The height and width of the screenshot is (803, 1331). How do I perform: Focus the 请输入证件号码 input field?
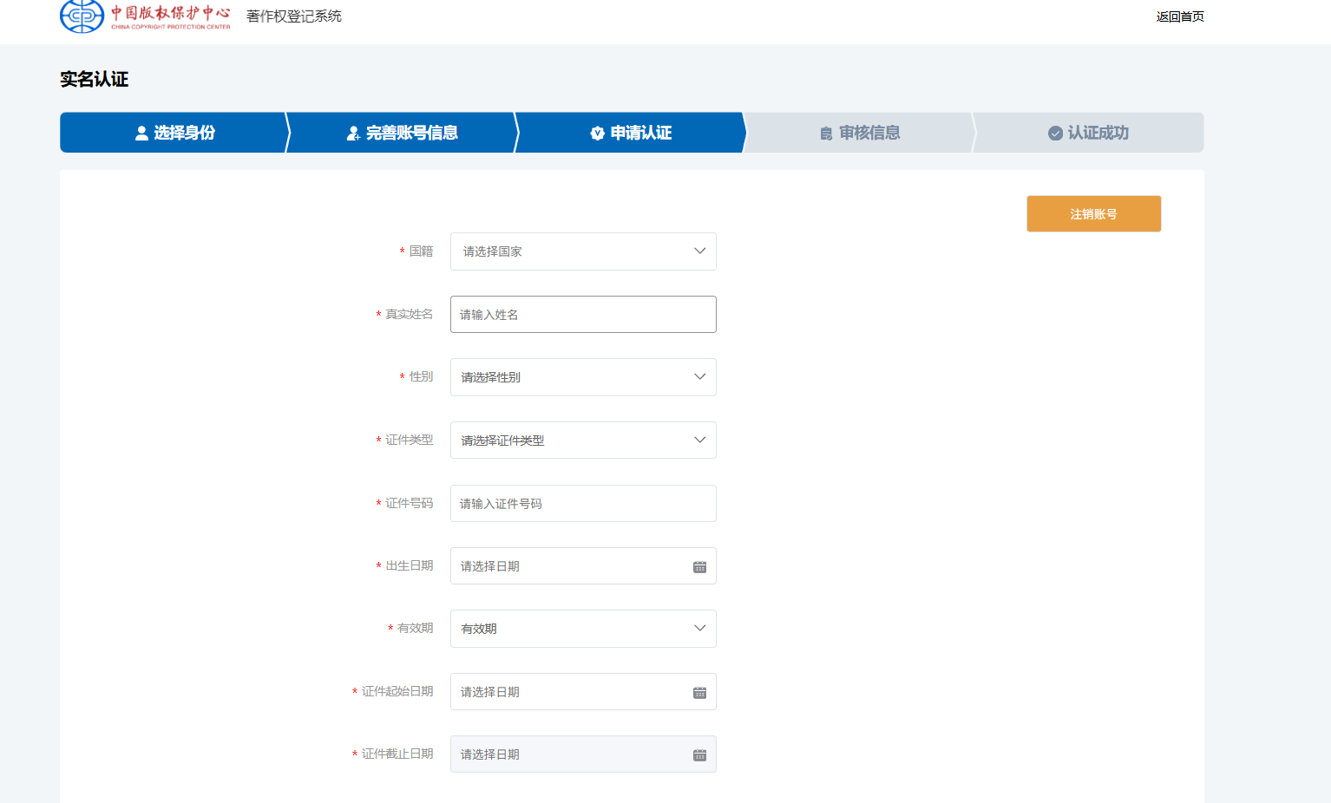583,504
